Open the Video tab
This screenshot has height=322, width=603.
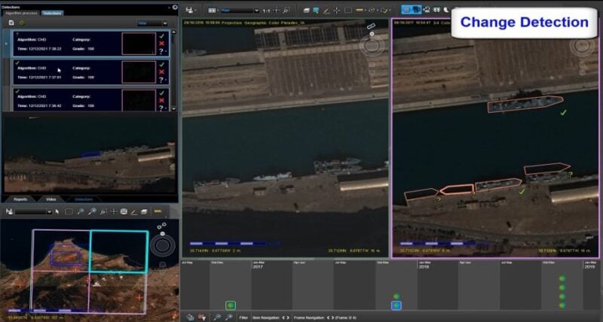pyautogui.click(x=51, y=199)
